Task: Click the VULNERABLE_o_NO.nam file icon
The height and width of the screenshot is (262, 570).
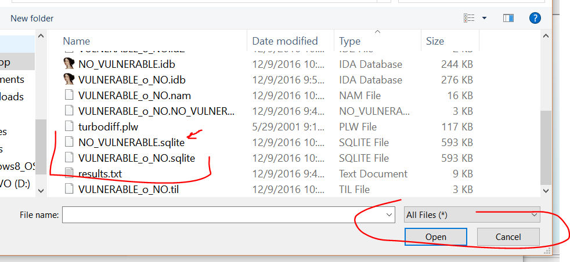Action: [x=70, y=96]
